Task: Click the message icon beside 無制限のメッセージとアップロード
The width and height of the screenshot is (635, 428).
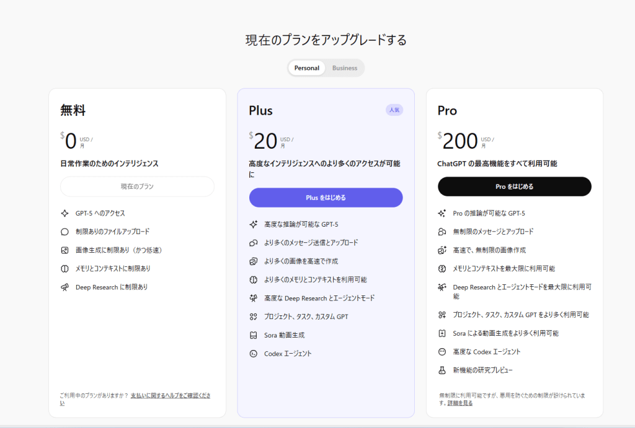Action: [442, 232]
